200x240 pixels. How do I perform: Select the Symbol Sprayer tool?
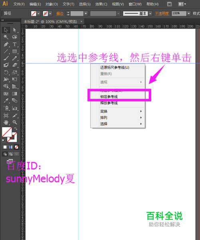pos(6,108)
